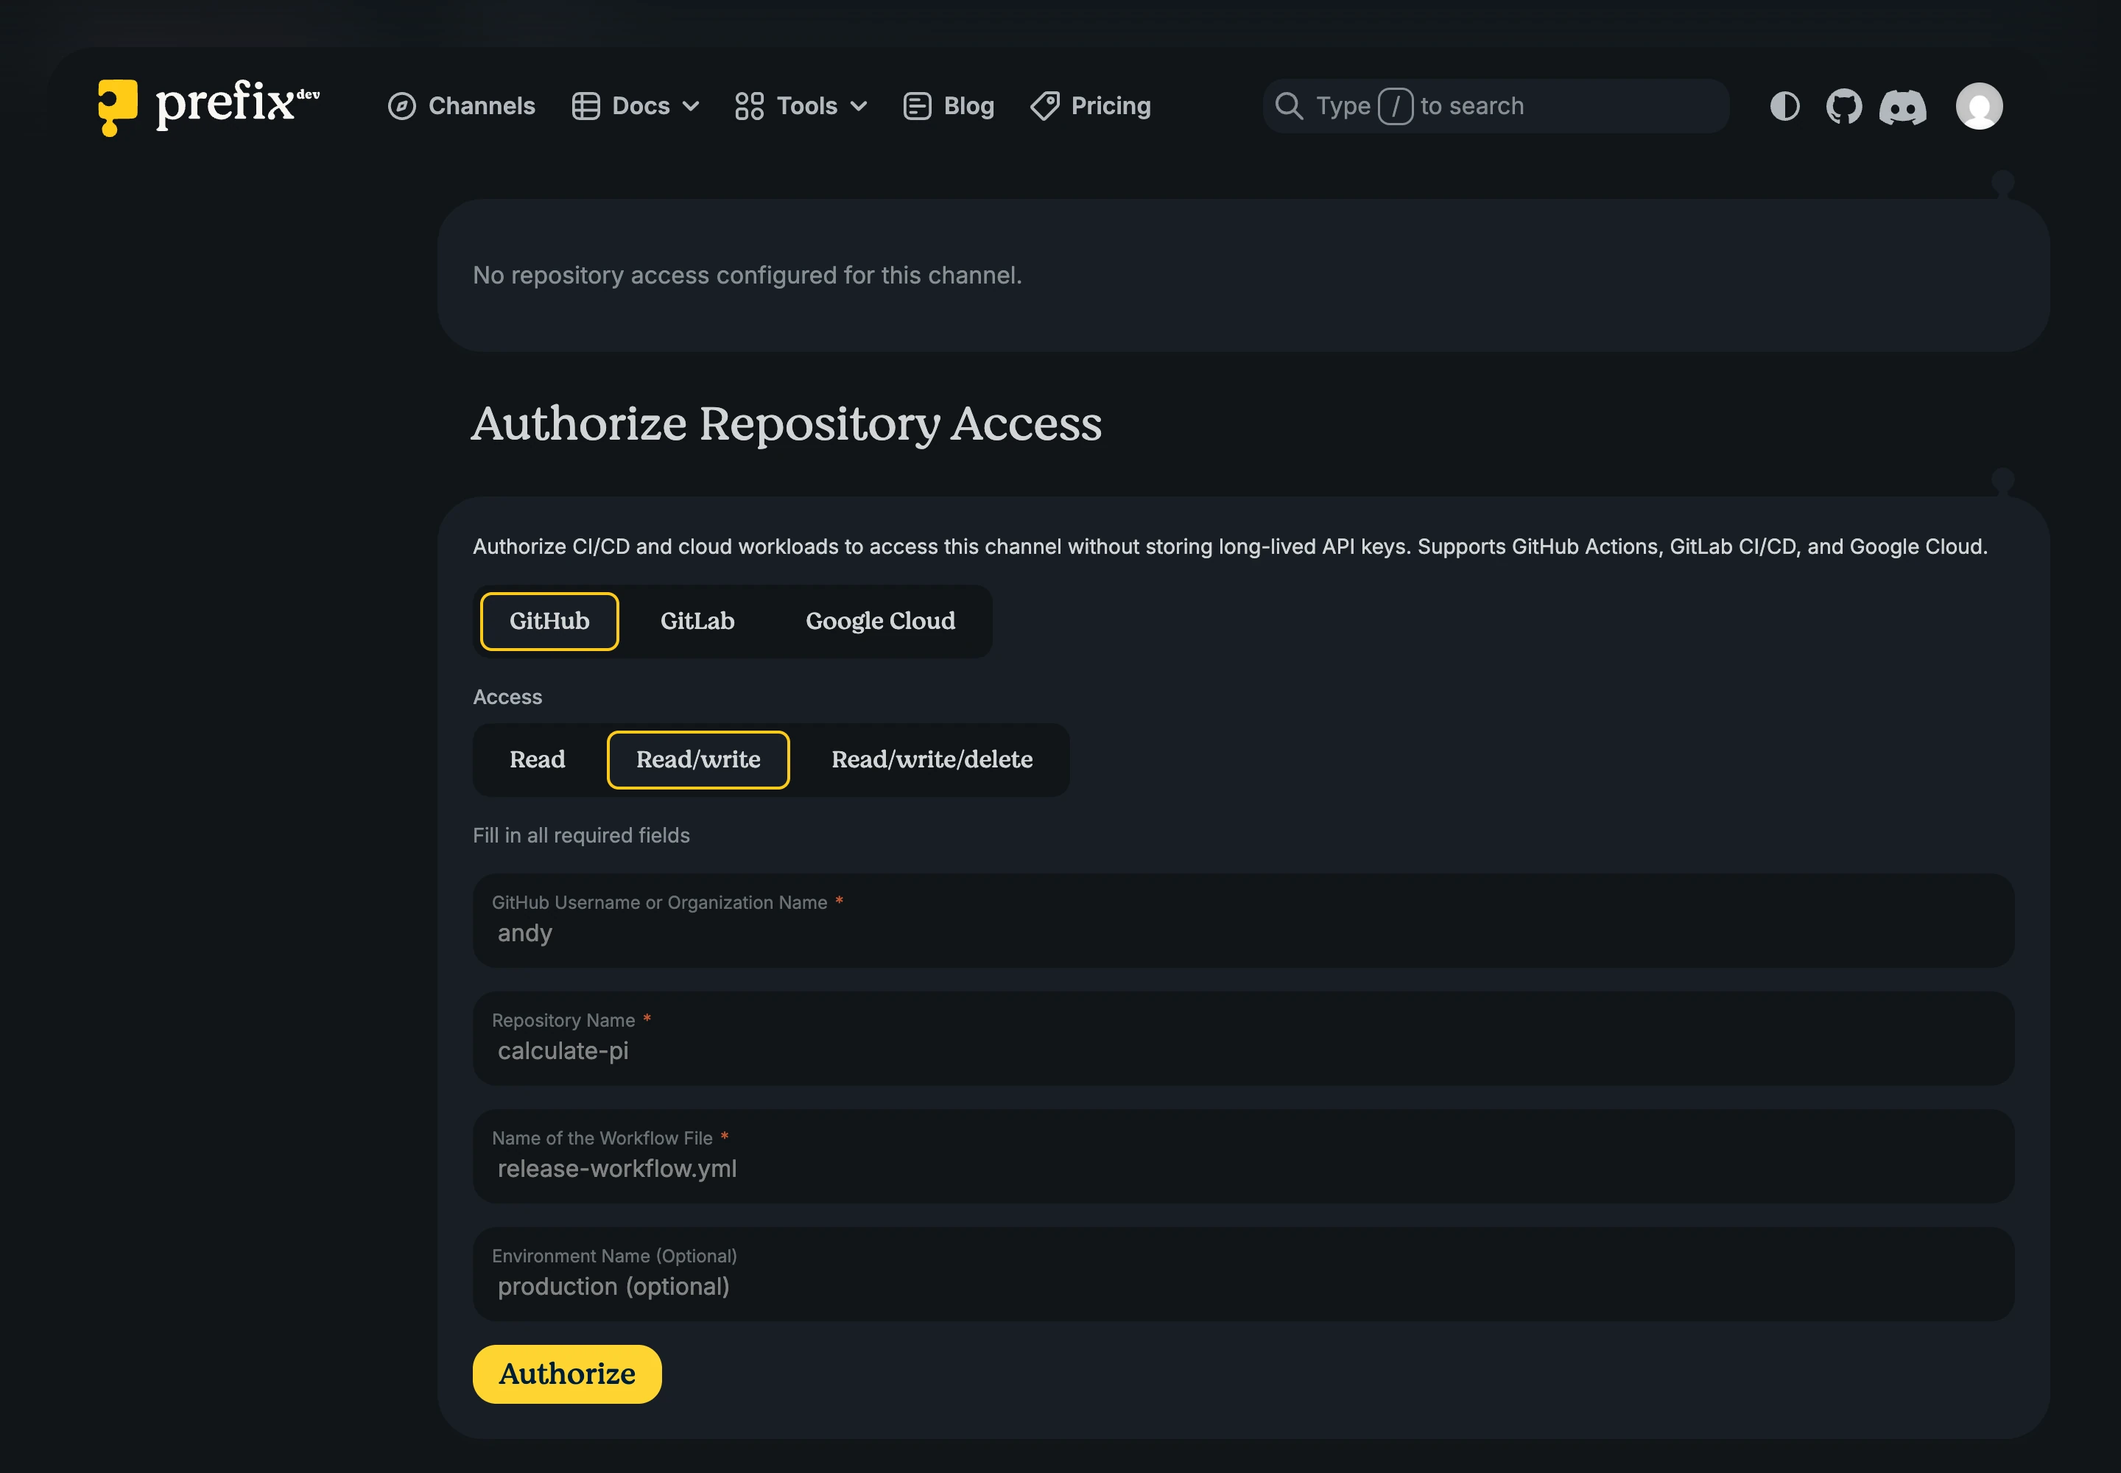Toggle the dark/light theme icon
This screenshot has width=2121, height=1473.
click(1785, 106)
